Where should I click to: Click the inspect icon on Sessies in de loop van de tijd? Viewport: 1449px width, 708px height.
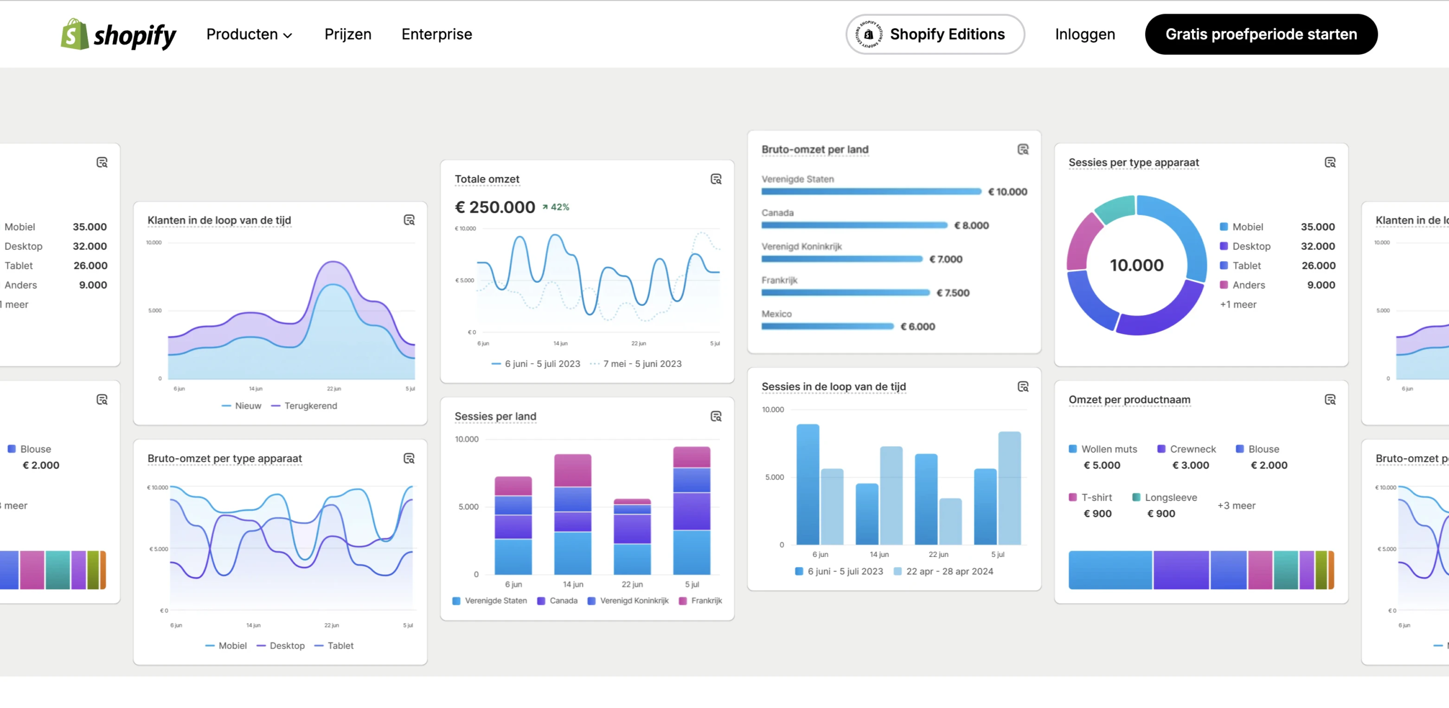pyautogui.click(x=1023, y=386)
